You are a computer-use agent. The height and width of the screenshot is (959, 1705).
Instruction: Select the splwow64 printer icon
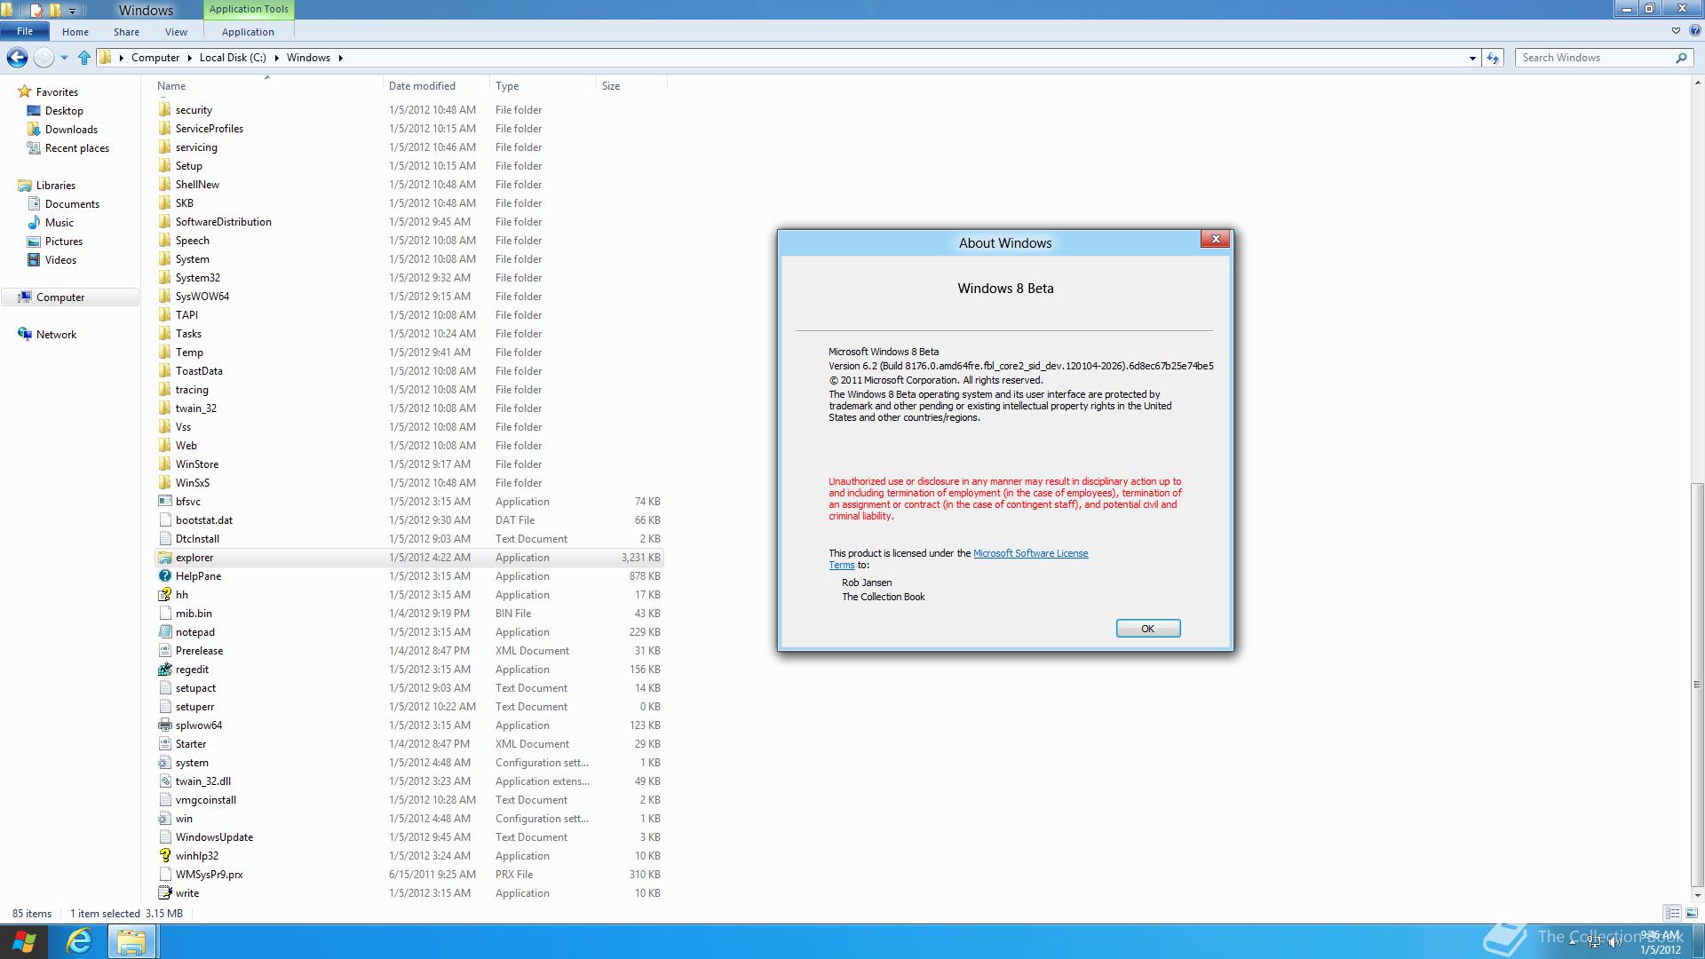point(165,725)
